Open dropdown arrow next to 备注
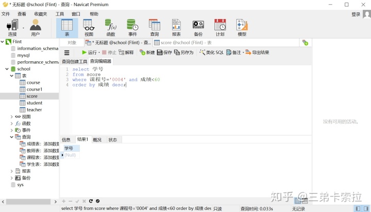 (x=243, y=52)
